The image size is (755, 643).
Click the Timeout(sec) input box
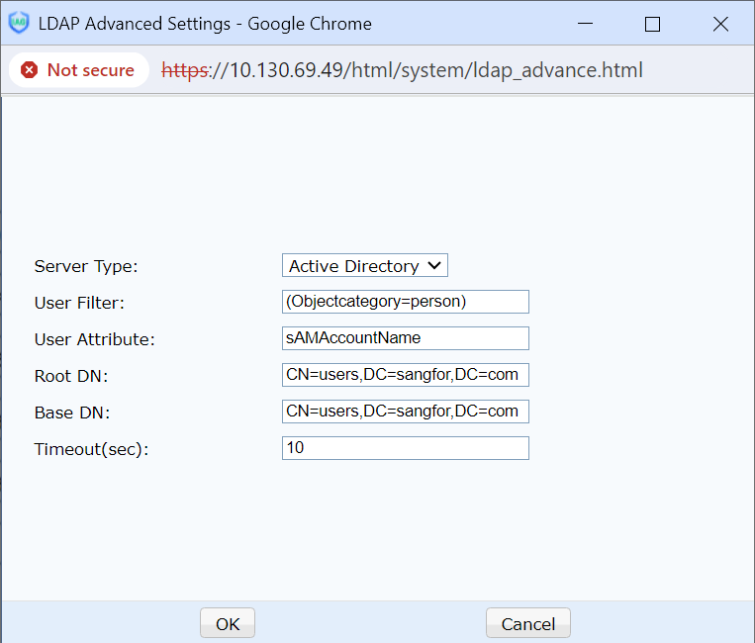(405, 448)
